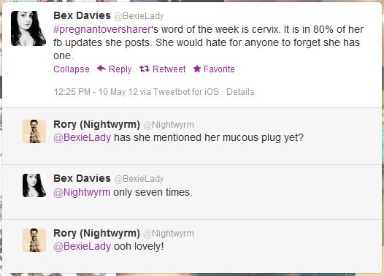Open Rory's avatar on mucous plug reply
This screenshot has width=384, height=276.
(34, 131)
